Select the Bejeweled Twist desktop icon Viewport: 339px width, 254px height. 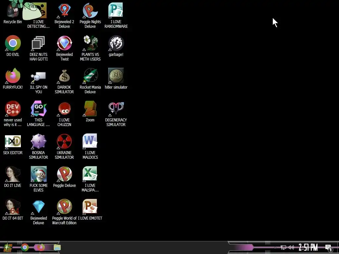pyautogui.click(x=64, y=43)
